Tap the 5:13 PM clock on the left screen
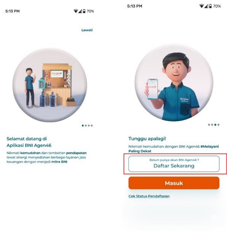This screenshot has width=227, height=231. [13, 11]
